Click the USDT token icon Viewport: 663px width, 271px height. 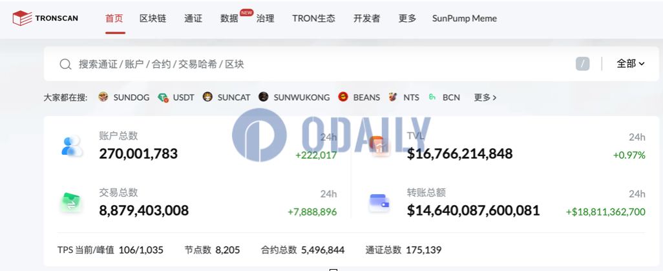(163, 97)
